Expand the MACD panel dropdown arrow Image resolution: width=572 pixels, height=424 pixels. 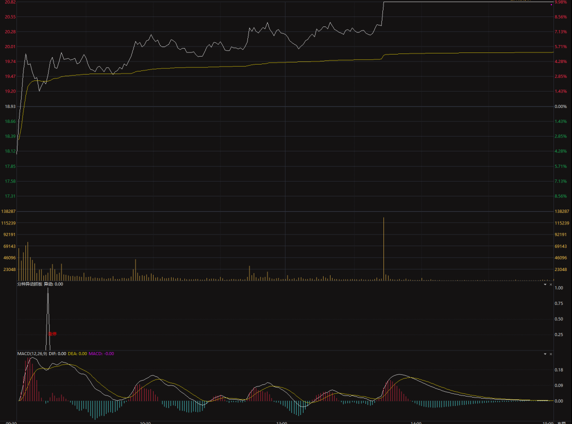pyautogui.click(x=545, y=354)
